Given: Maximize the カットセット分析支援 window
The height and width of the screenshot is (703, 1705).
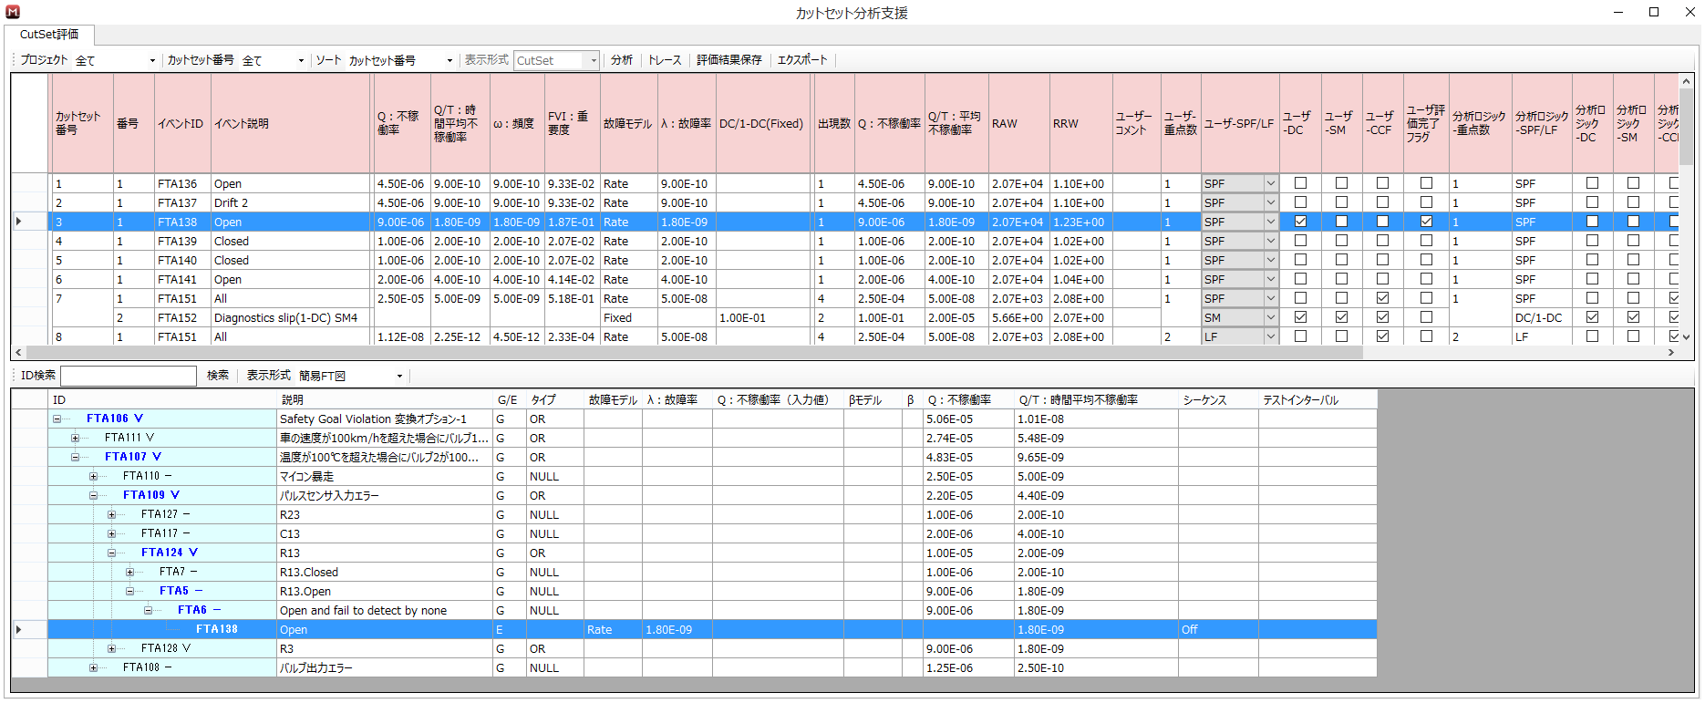Looking at the screenshot, I should [x=1654, y=12].
